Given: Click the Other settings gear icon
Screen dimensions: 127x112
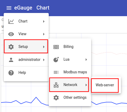Looking at the screenshot, I should 56,98.
